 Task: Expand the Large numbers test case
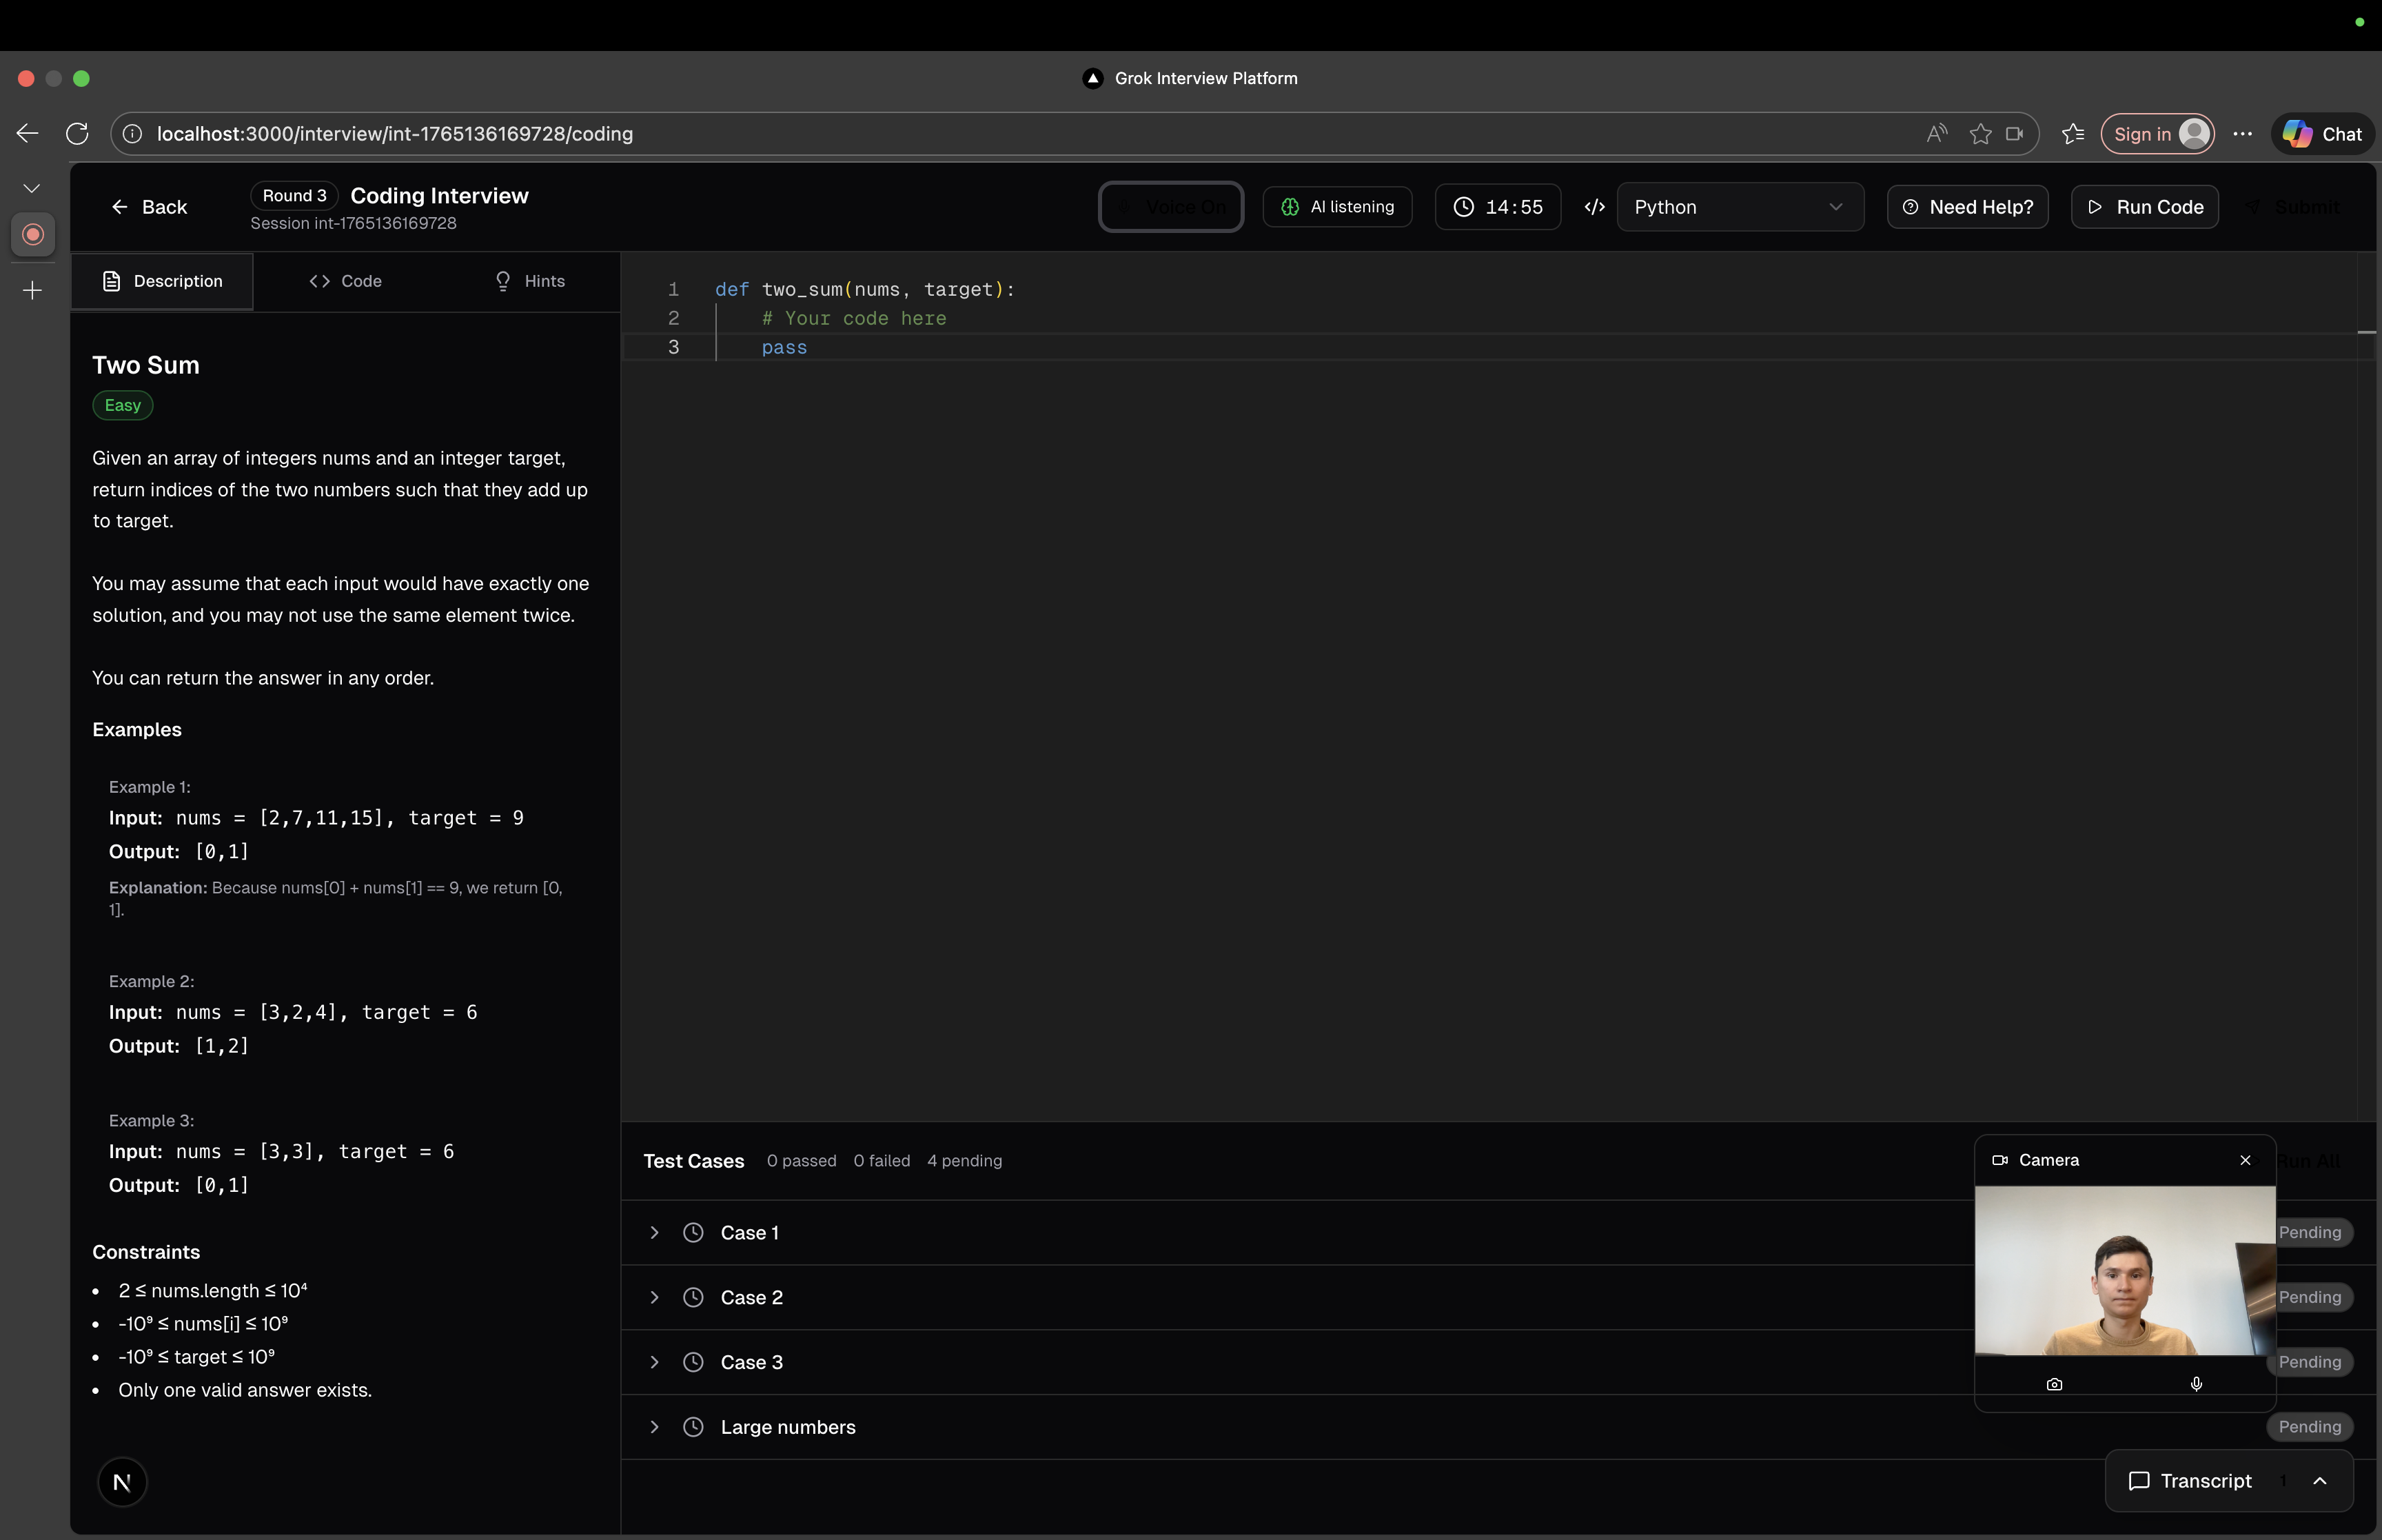pyautogui.click(x=655, y=1427)
